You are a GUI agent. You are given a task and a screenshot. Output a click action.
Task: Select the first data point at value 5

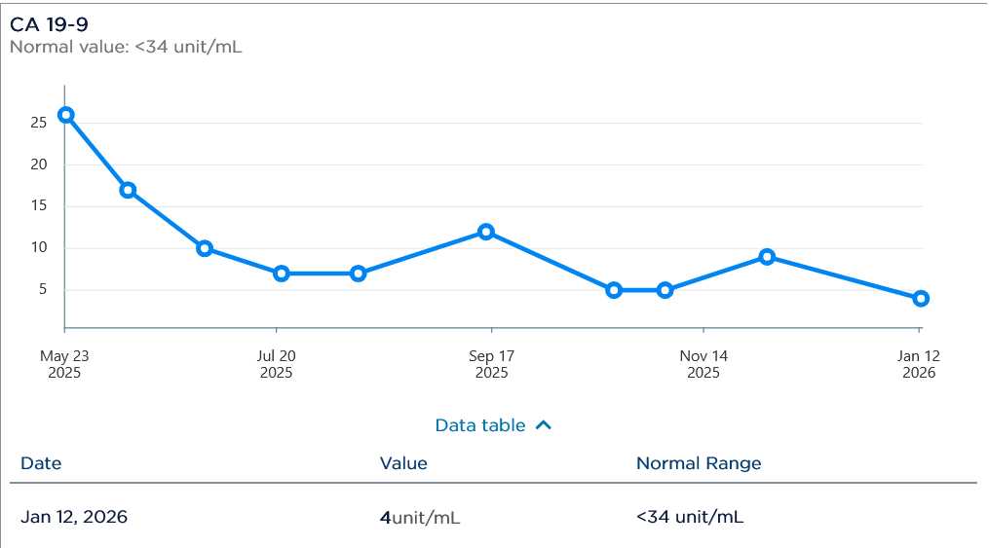pyautogui.click(x=614, y=290)
